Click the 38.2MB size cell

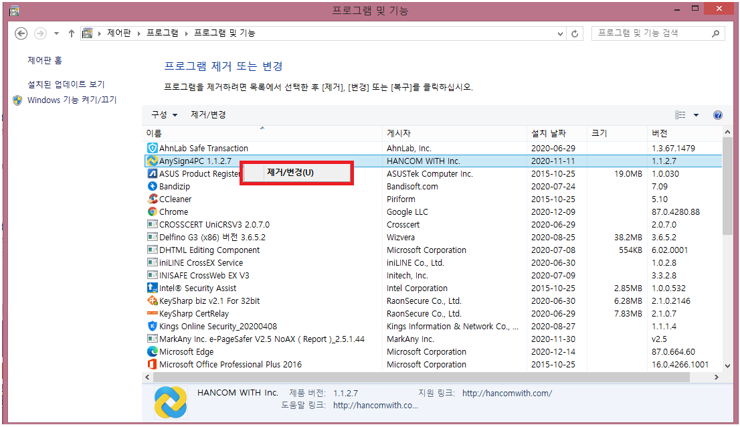(x=628, y=238)
